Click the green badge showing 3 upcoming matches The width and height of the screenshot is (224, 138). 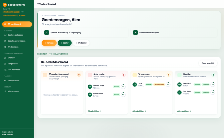(x=135, y=33)
